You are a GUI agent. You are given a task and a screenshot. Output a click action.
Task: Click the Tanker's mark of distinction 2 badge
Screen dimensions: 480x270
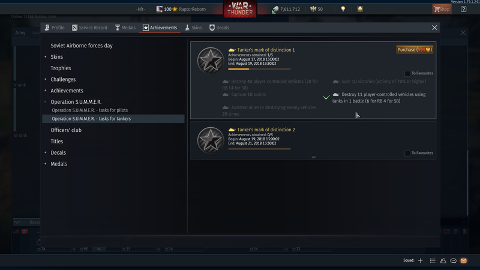211,140
